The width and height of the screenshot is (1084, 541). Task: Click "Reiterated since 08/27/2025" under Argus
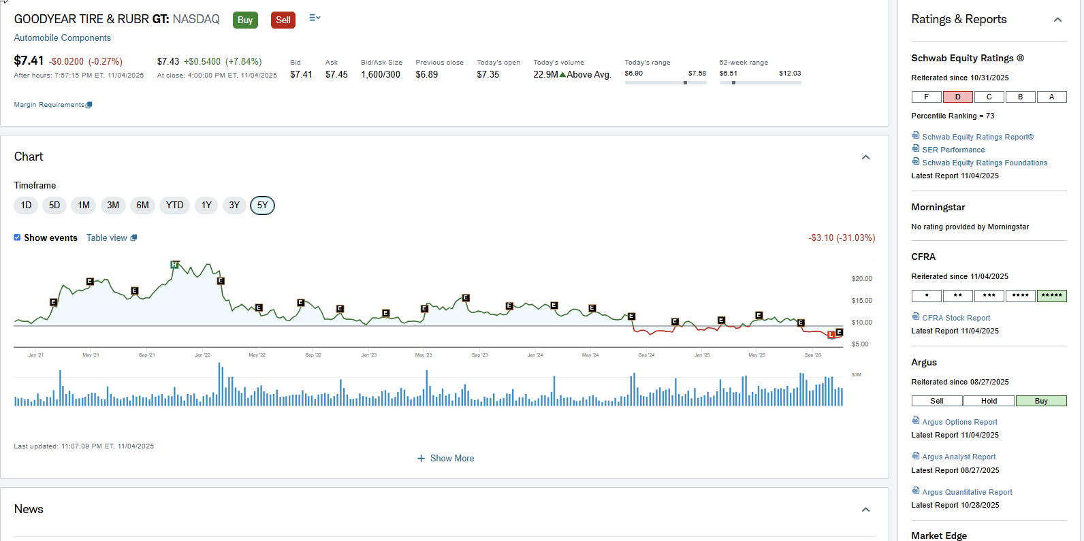[x=960, y=382]
